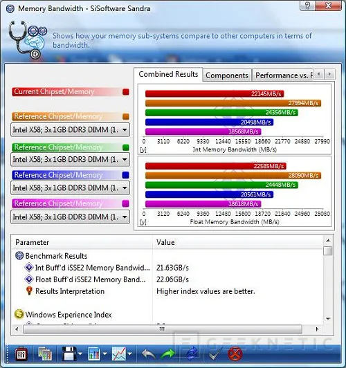Toggle the red Current Chipset/Memory swatch

pyautogui.click(x=126, y=92)
